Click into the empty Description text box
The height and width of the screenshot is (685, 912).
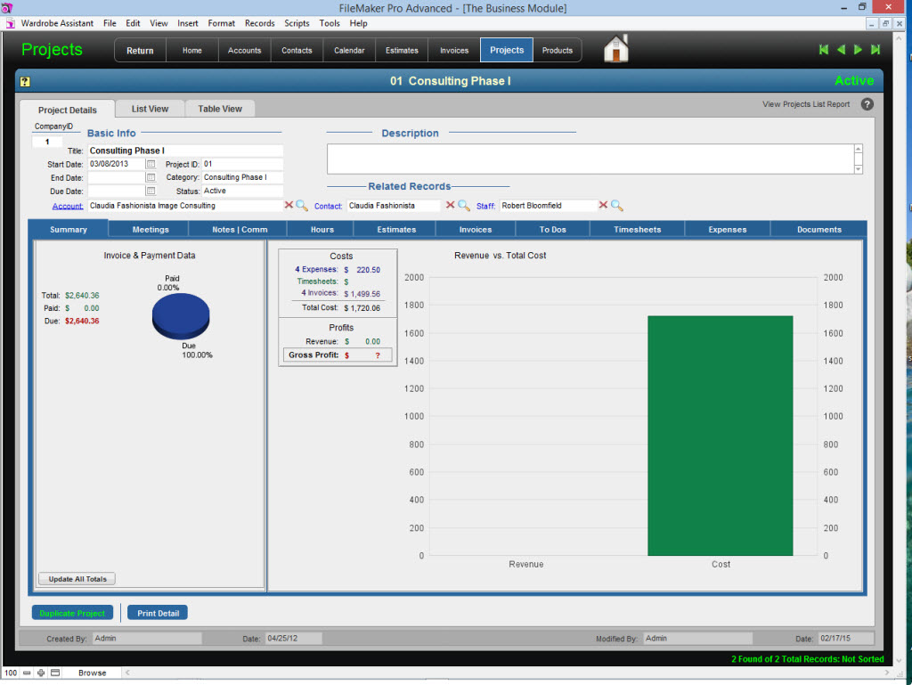tap(590, 159)
